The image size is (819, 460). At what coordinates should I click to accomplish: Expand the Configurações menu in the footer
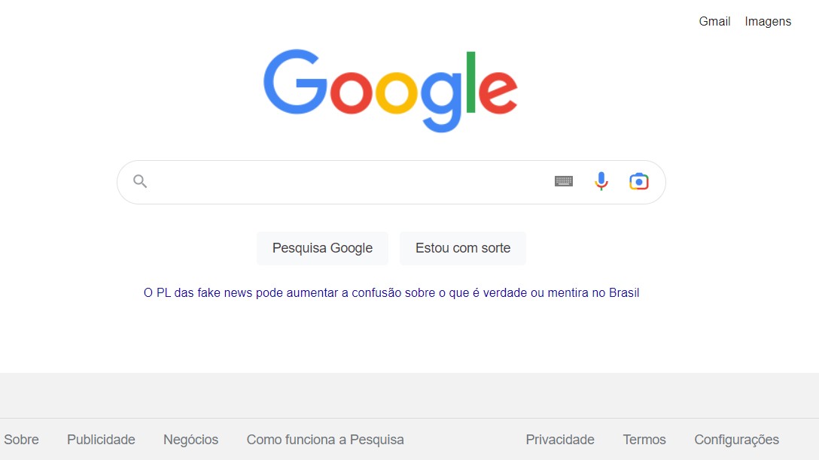click(736, 440)
